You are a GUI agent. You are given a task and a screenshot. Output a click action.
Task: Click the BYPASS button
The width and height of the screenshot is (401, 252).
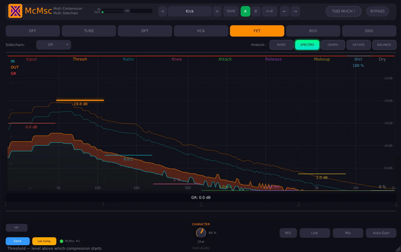coord(378,11)
